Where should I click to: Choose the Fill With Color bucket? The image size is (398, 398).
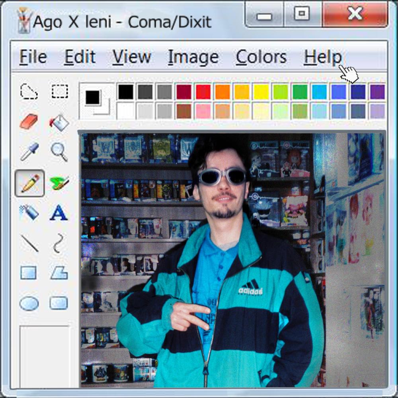(x=59, y=123)
